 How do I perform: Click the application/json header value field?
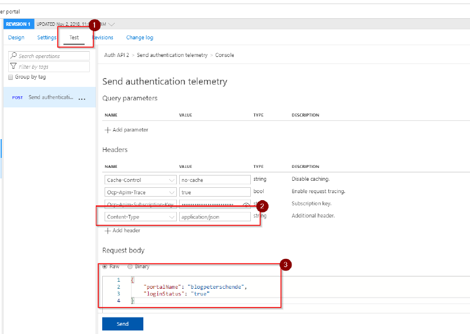click(x=214, y=217)
